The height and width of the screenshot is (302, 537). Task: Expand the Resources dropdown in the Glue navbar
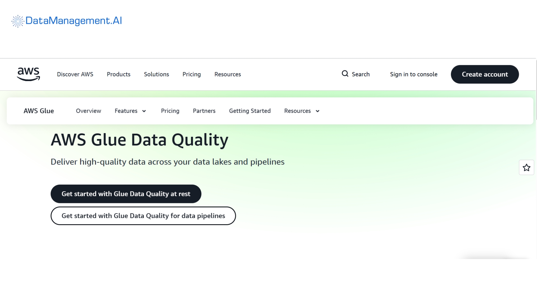pyautogui.click(x=302, y=111)
